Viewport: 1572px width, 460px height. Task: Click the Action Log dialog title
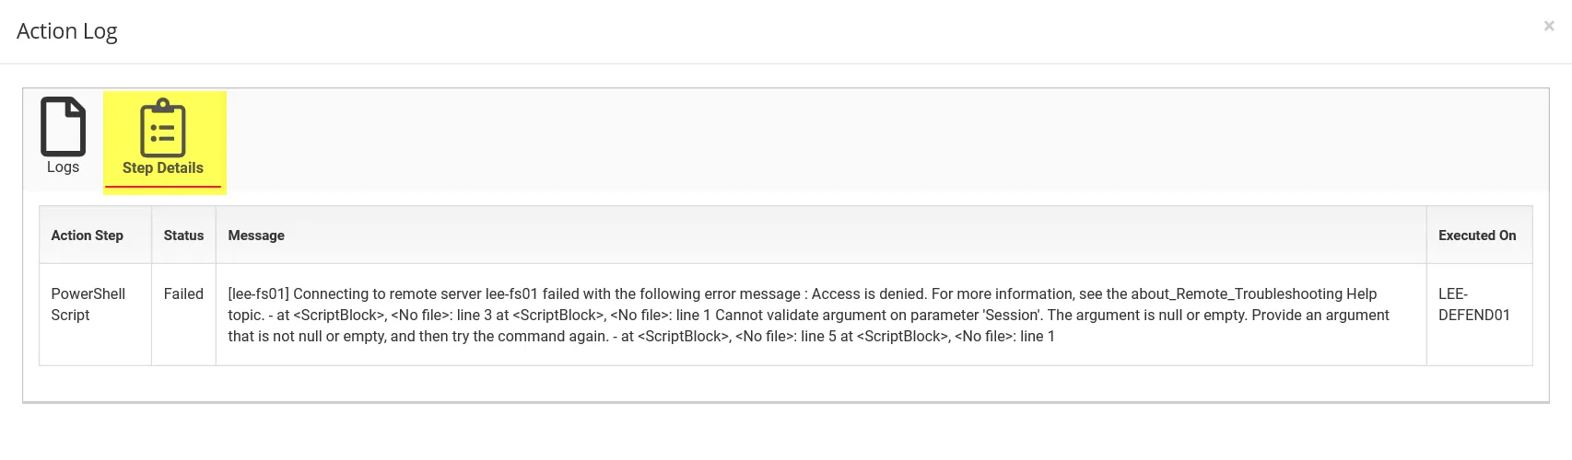pyautogui.click(x=67, y=31)
